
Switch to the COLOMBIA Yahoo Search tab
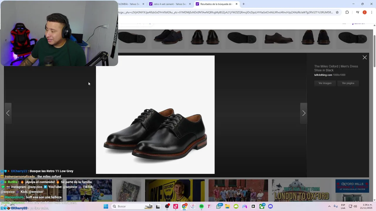coord(129,4)
